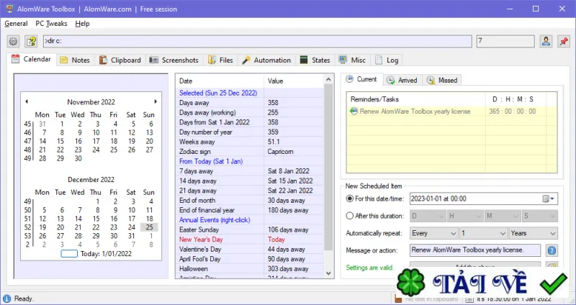Open the date picker calendar icon
Viewport: 576px width, 305px height.
click(546, 199)
